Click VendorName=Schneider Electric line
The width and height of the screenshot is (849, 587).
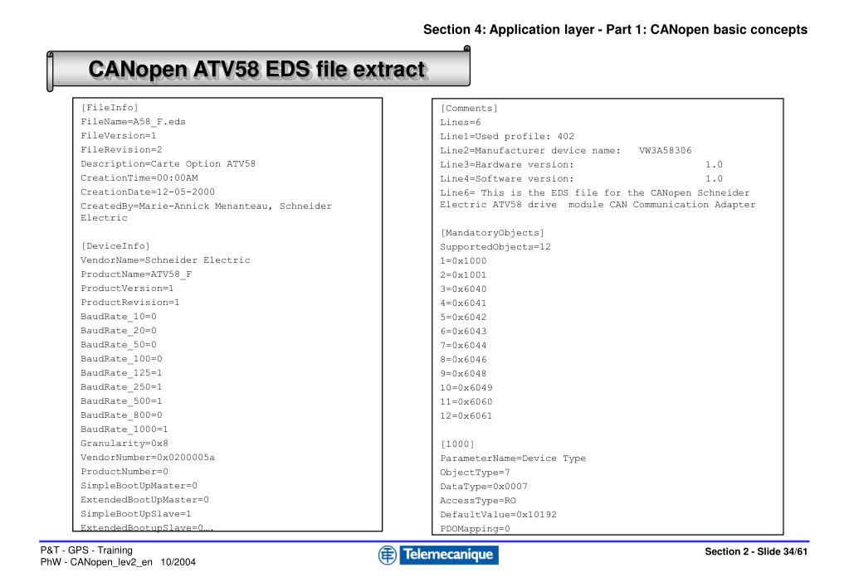(x=166, y=260)
